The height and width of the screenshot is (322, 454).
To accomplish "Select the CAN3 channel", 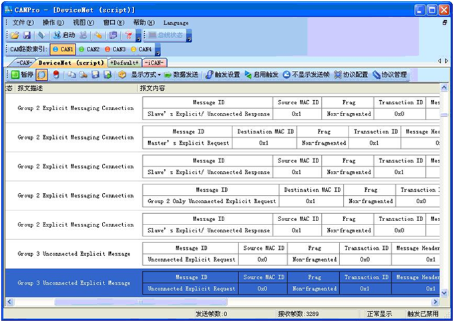I will pyautogui.click(x=115, y=49).
